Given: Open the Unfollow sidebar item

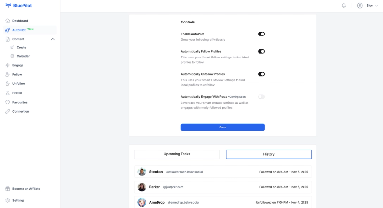Looking at the screenshot, I should point(19,83).
